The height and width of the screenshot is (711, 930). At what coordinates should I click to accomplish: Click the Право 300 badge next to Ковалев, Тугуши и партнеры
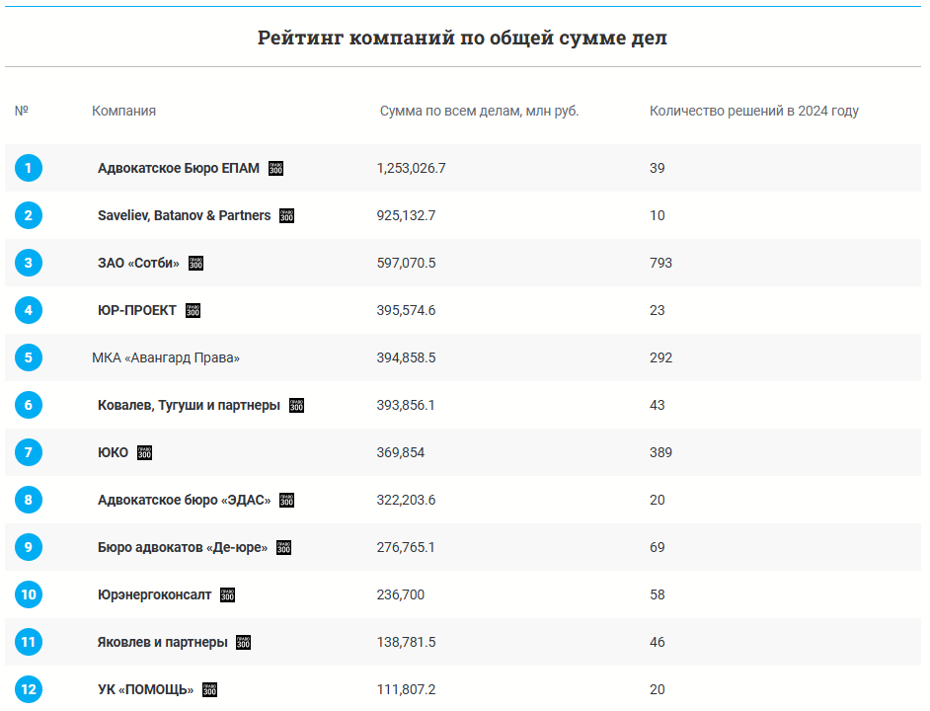click(x=296, y=405)
